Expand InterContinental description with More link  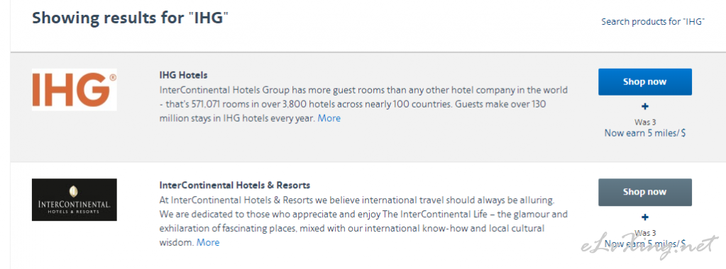coord(208,242)
